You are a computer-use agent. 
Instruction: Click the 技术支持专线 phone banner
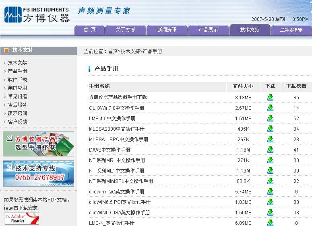point(39,173)
